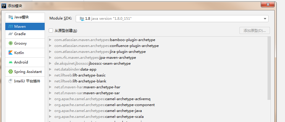Expand the camel-archetype-component node
This screenshot has height=122, width=285.
point(50,105)
